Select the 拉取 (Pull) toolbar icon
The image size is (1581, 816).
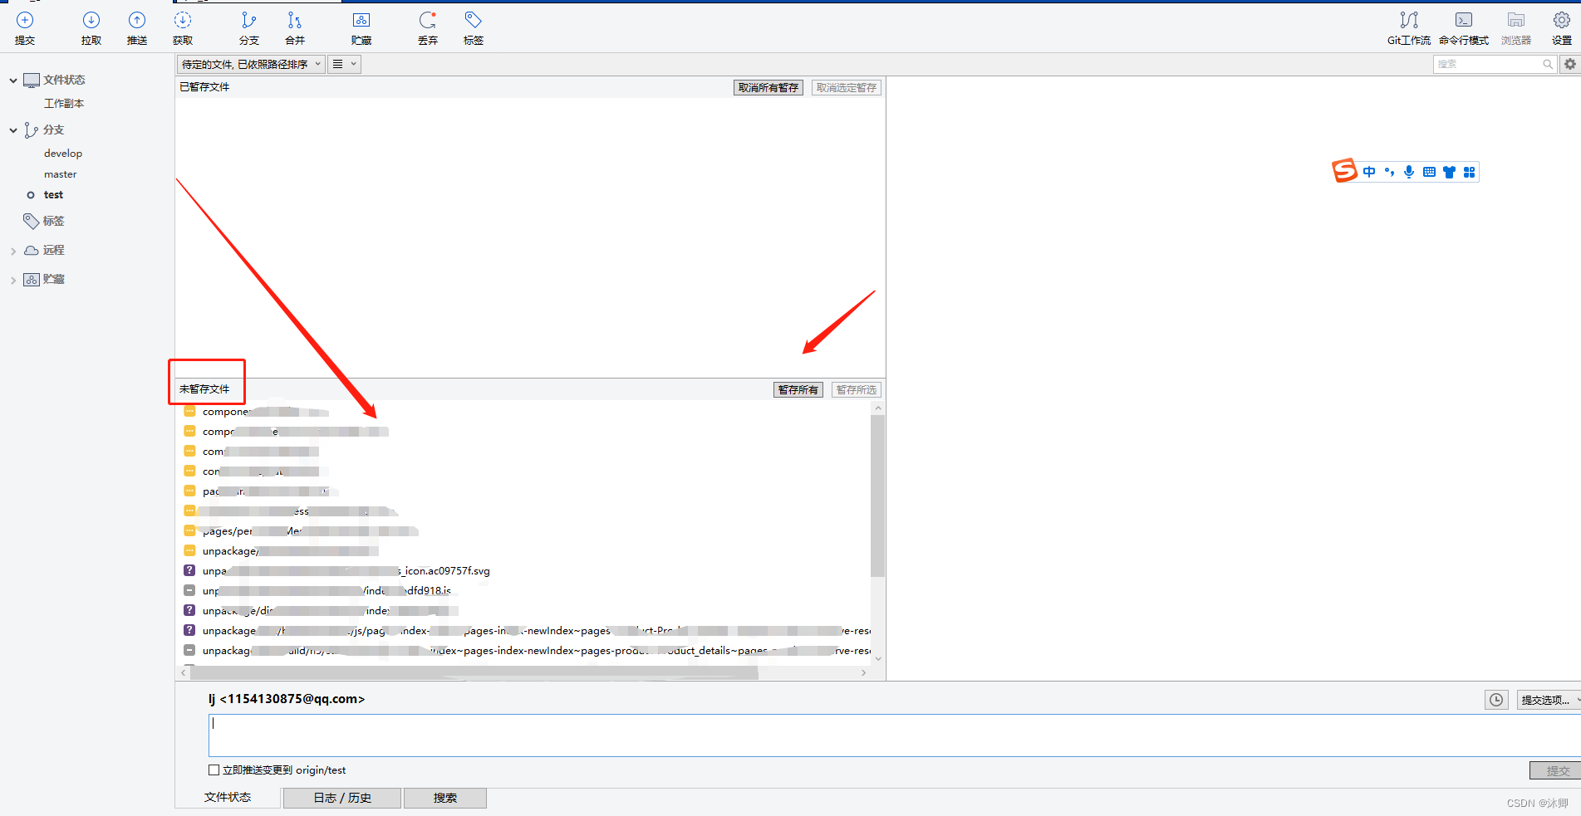point(91,27)
